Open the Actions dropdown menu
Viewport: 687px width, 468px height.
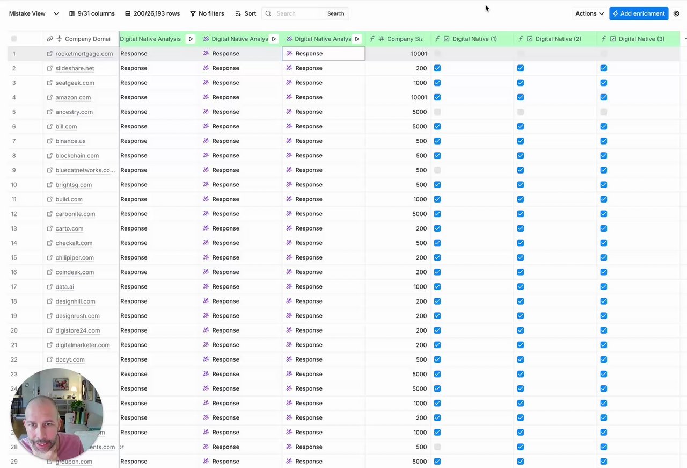(589, 13)
